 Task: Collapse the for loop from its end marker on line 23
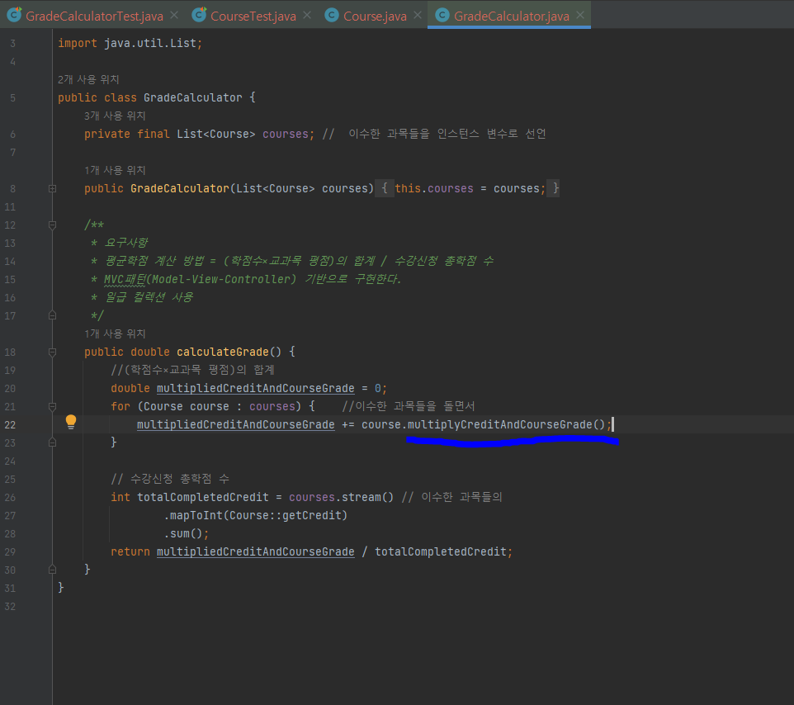(52, 442)
